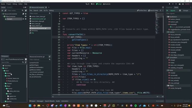The width and height of the screenshot is (192, 108).
Task: Open FileSystem sort options icon
Action: pos(26,62)
